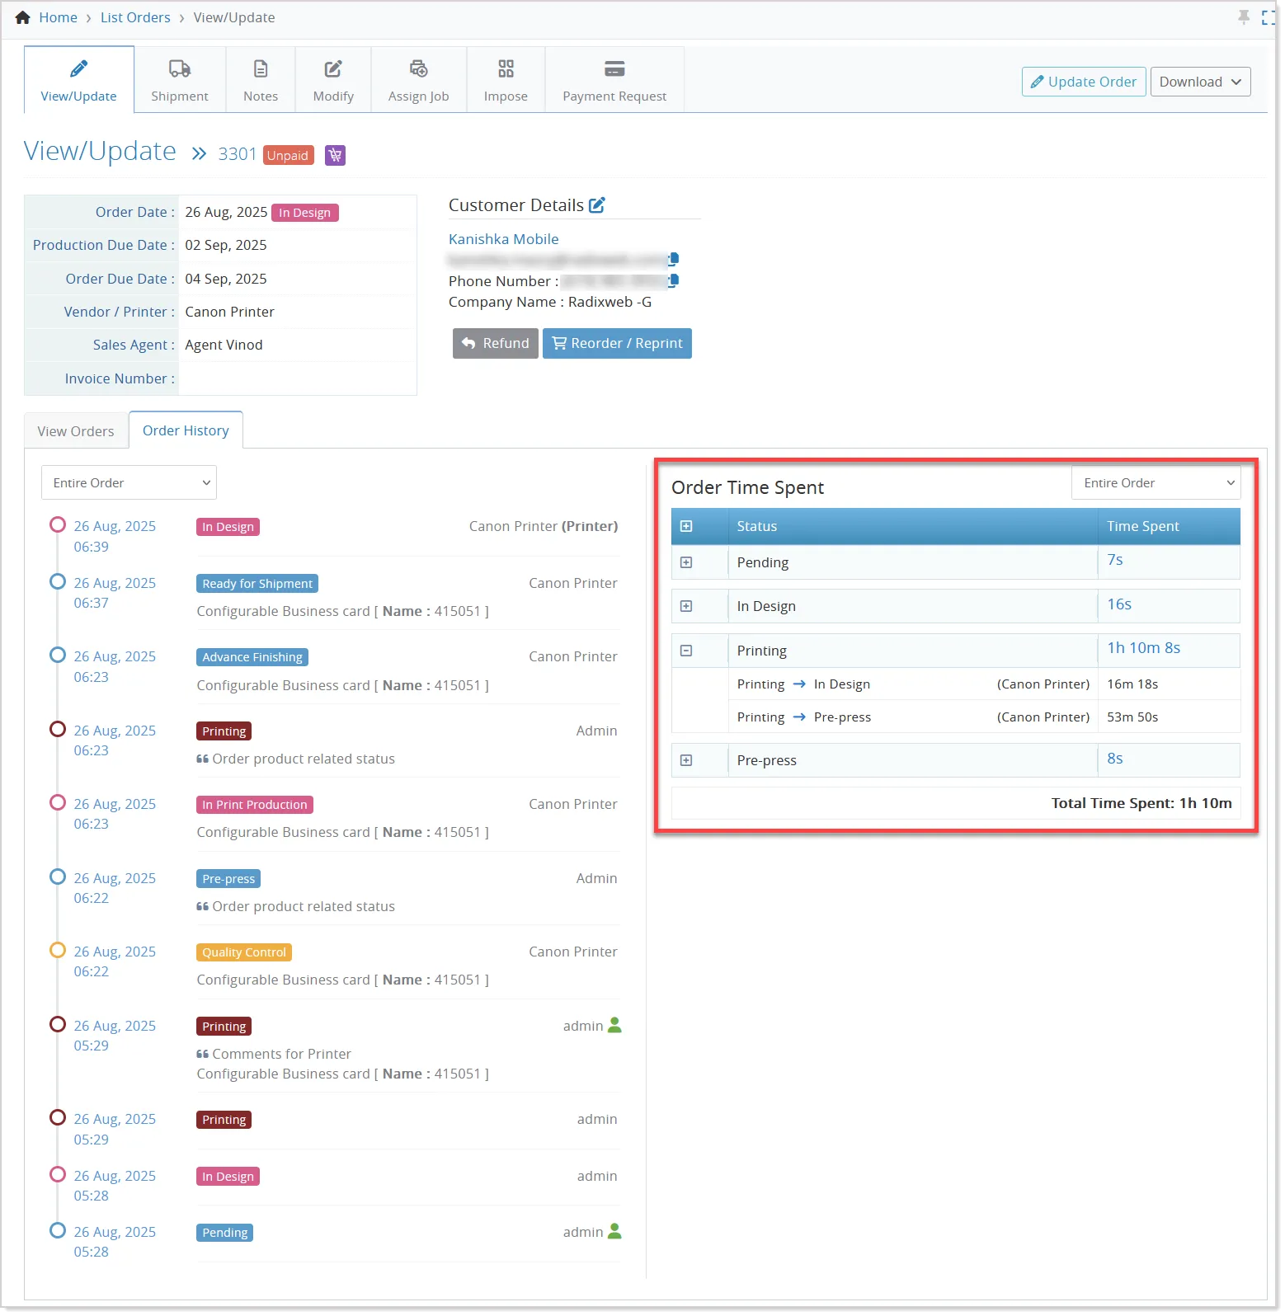Click the Update Order button

coord(1084,82)
